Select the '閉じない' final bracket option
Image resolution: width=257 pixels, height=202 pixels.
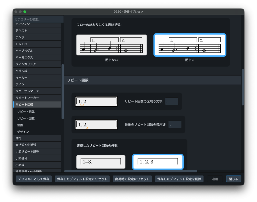click(111, 45)
